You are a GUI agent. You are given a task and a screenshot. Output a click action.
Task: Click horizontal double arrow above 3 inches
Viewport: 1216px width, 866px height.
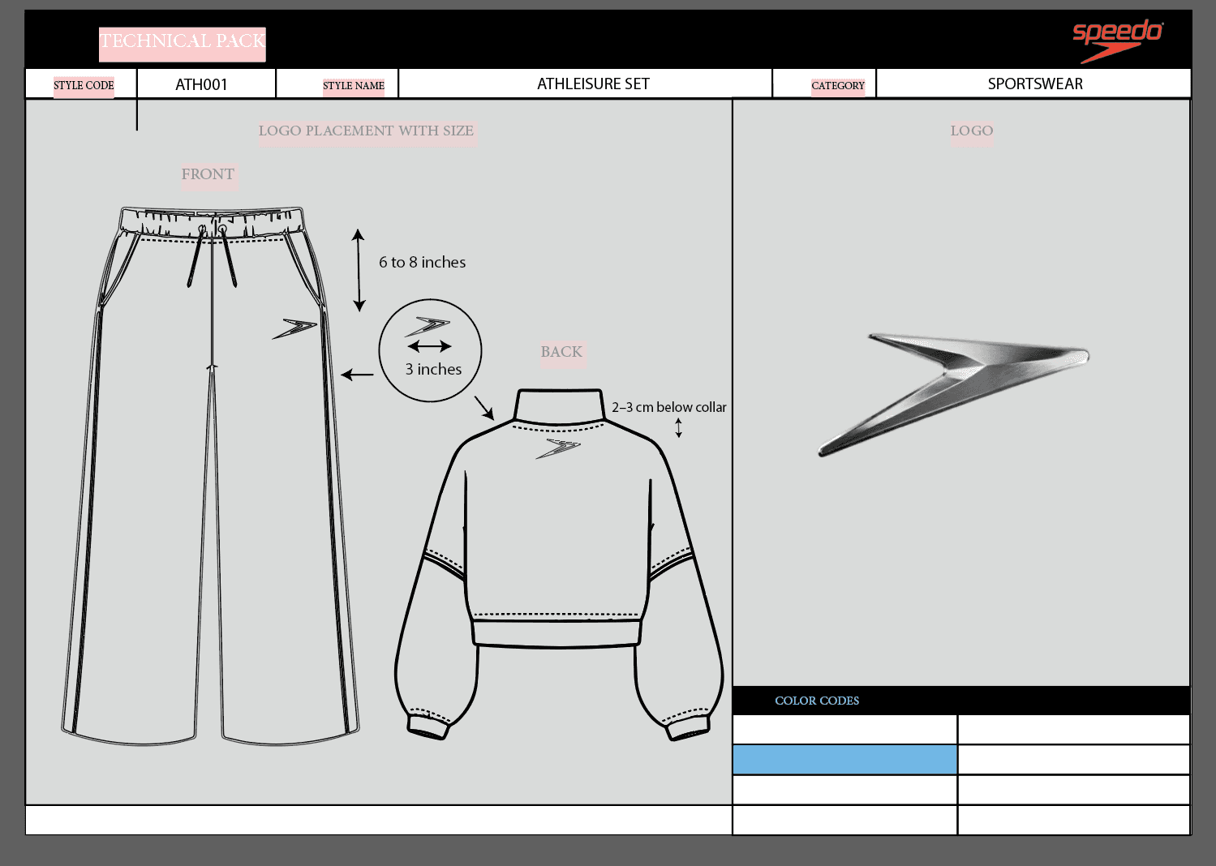(x=430, y=346)
